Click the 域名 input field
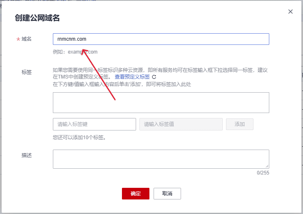Viewport: 303px width, 214px height. (161, 39)
